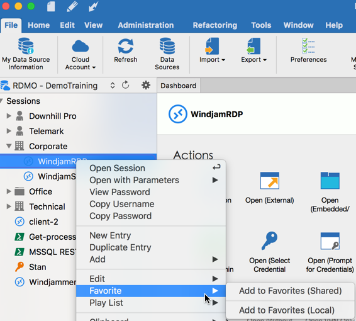Collapse the Corporate folder
Viewport: 356px width, 321px height.
(x=9, y=146)
